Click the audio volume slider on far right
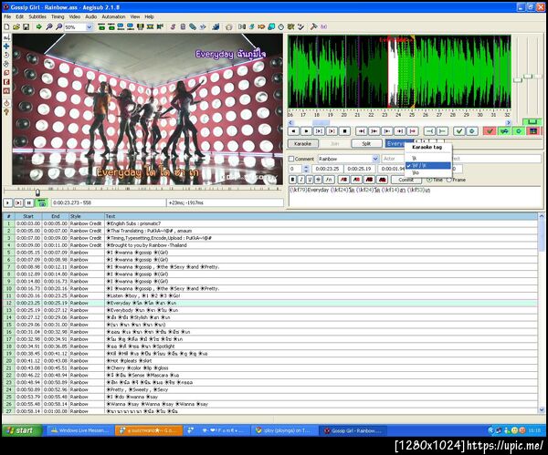The height and width of the screenshot is (455, 548). point(537,76)
